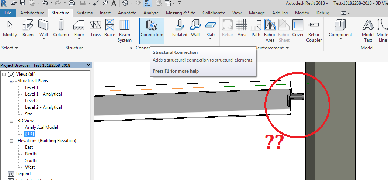This screenshot has width=388, height=180.
Task: Click Close Hidden Windows icon
Action: [x=159, y=3]
